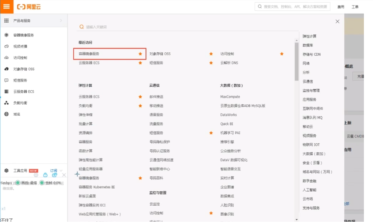Open 费用 in the top bar
The width and height of the screenshot is (373, 222).
[341, 7]
